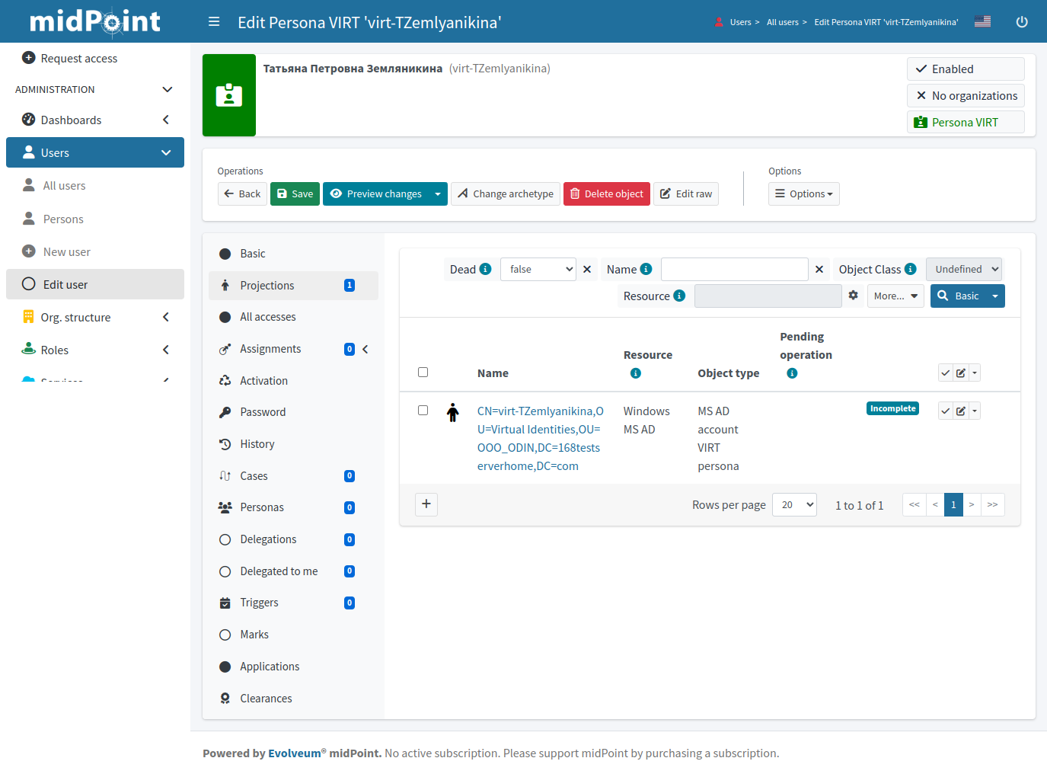
Task: Open Rows per page dropdown
Action: pyautogui.click(x=794, y=504)
